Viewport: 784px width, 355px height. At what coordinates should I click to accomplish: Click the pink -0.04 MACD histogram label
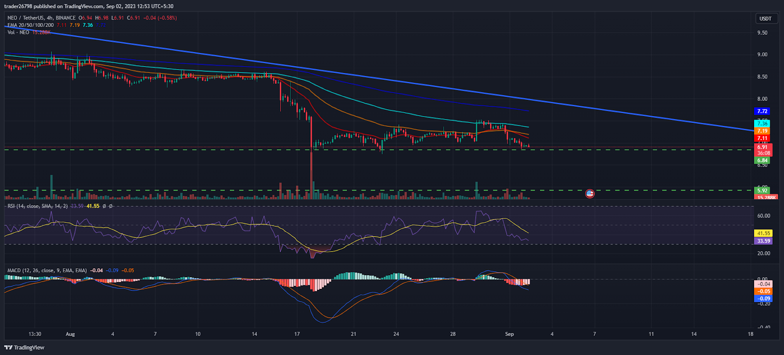click(x=763, y=284)
